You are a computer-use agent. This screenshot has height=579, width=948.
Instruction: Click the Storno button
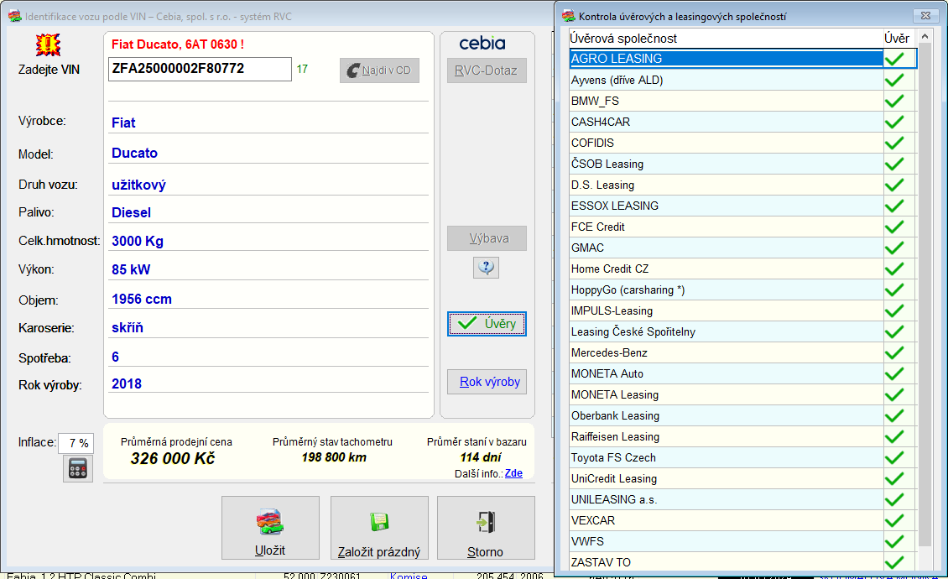486,528
